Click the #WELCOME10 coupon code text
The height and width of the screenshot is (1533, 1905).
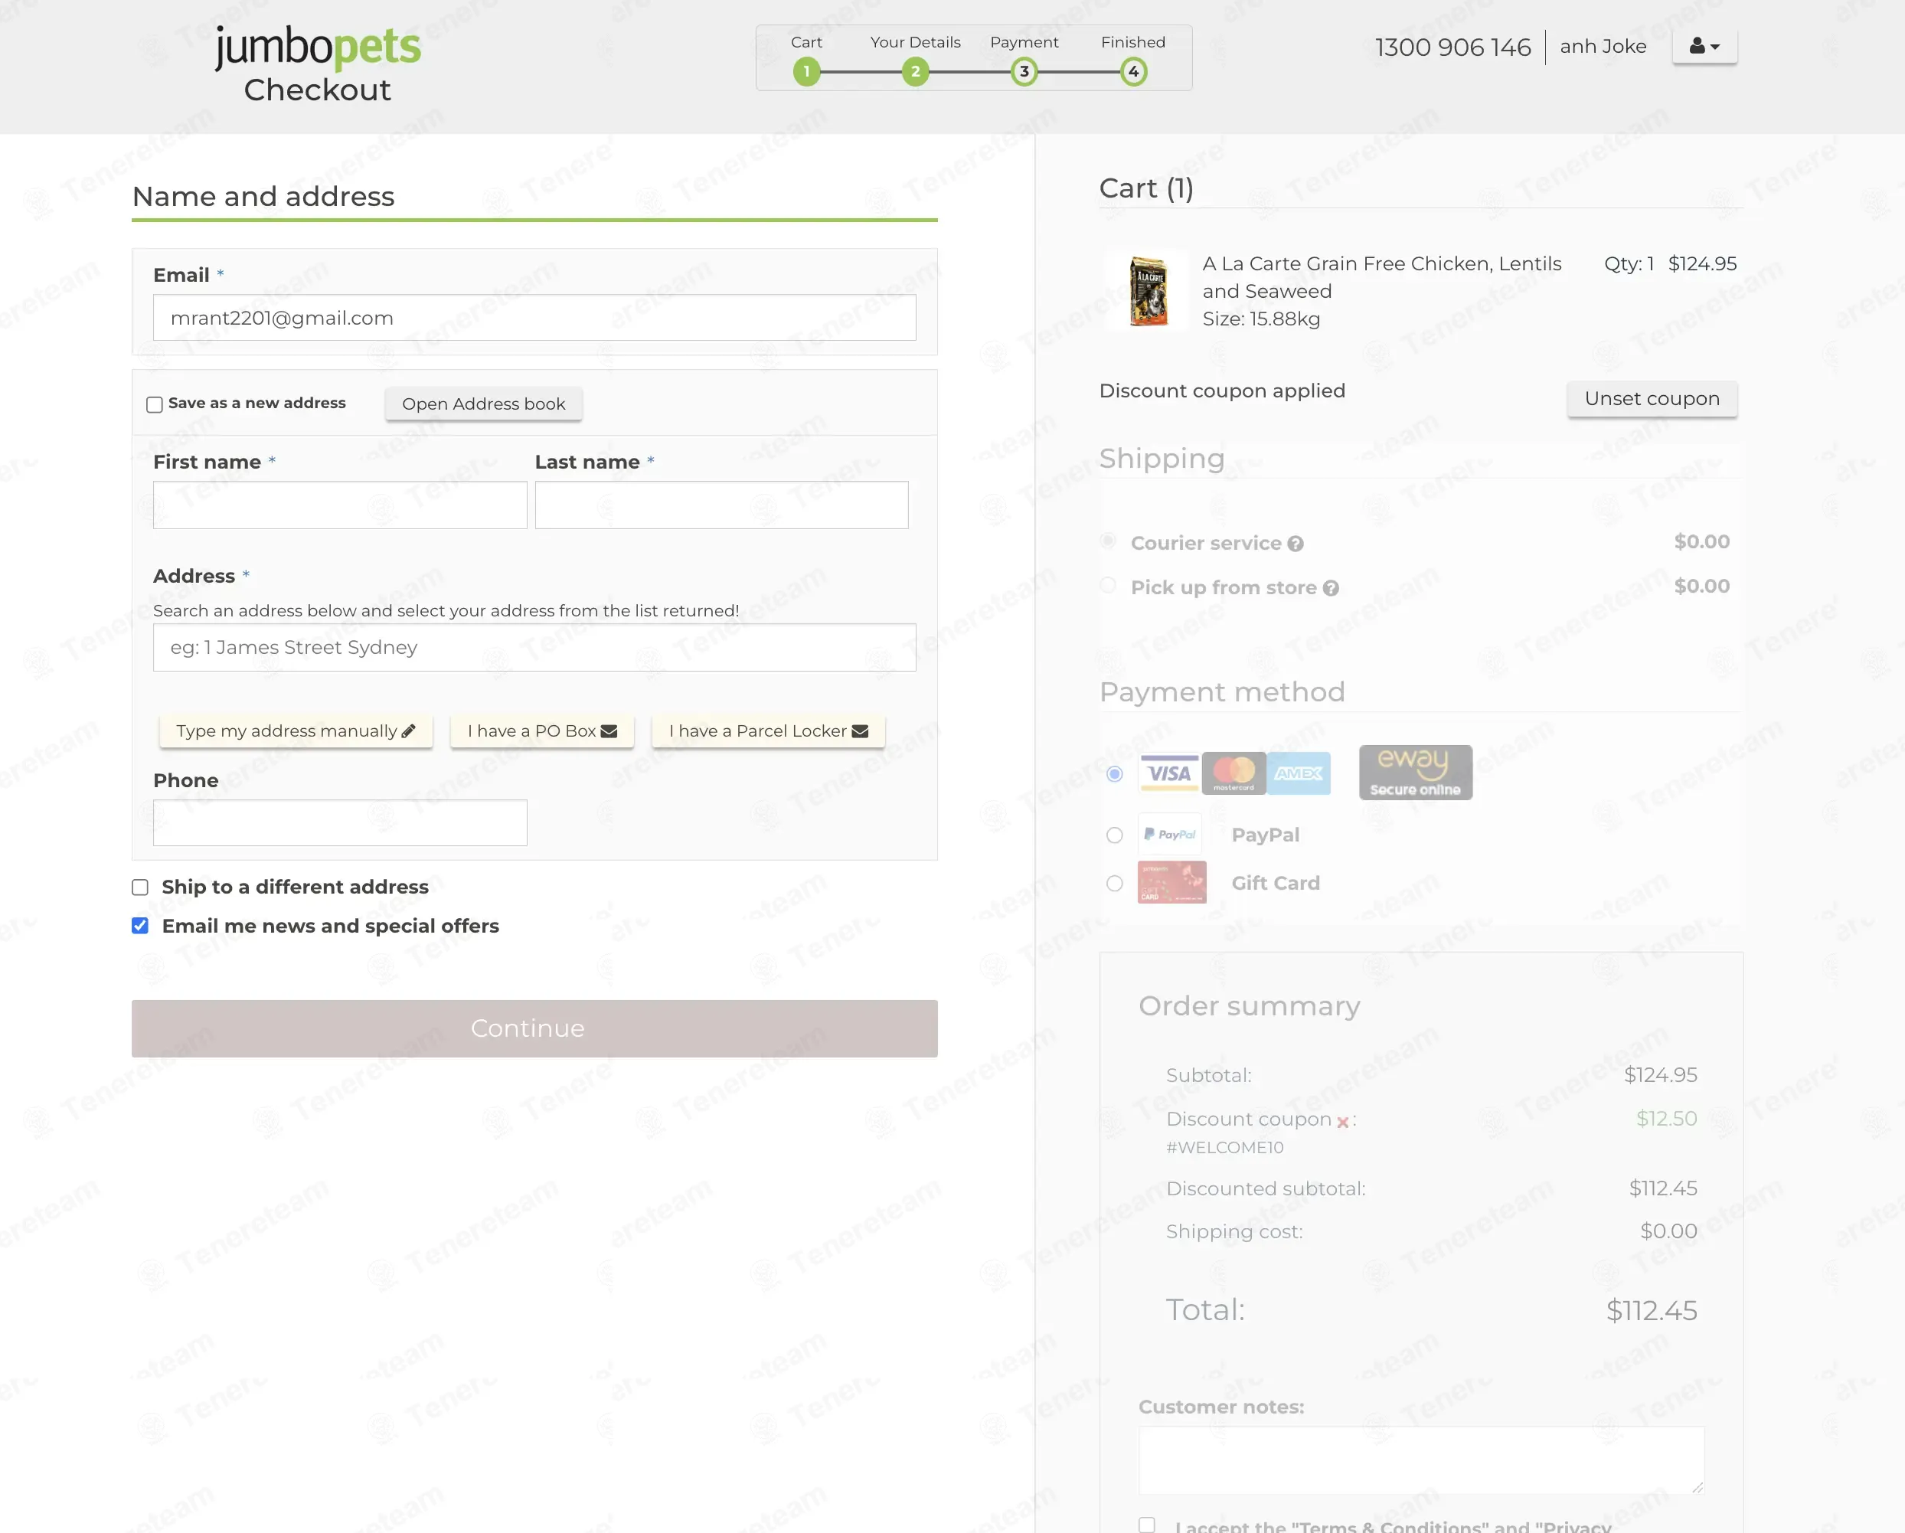pyautogui.click(x=1224, y=1148)
